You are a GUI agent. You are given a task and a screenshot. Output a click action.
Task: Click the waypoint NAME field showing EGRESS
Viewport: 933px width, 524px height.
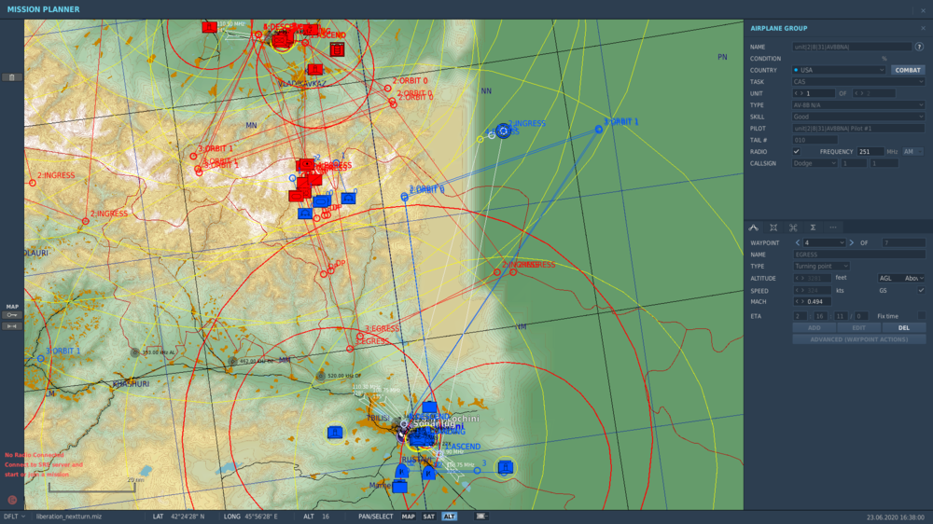tap(858, 254)
